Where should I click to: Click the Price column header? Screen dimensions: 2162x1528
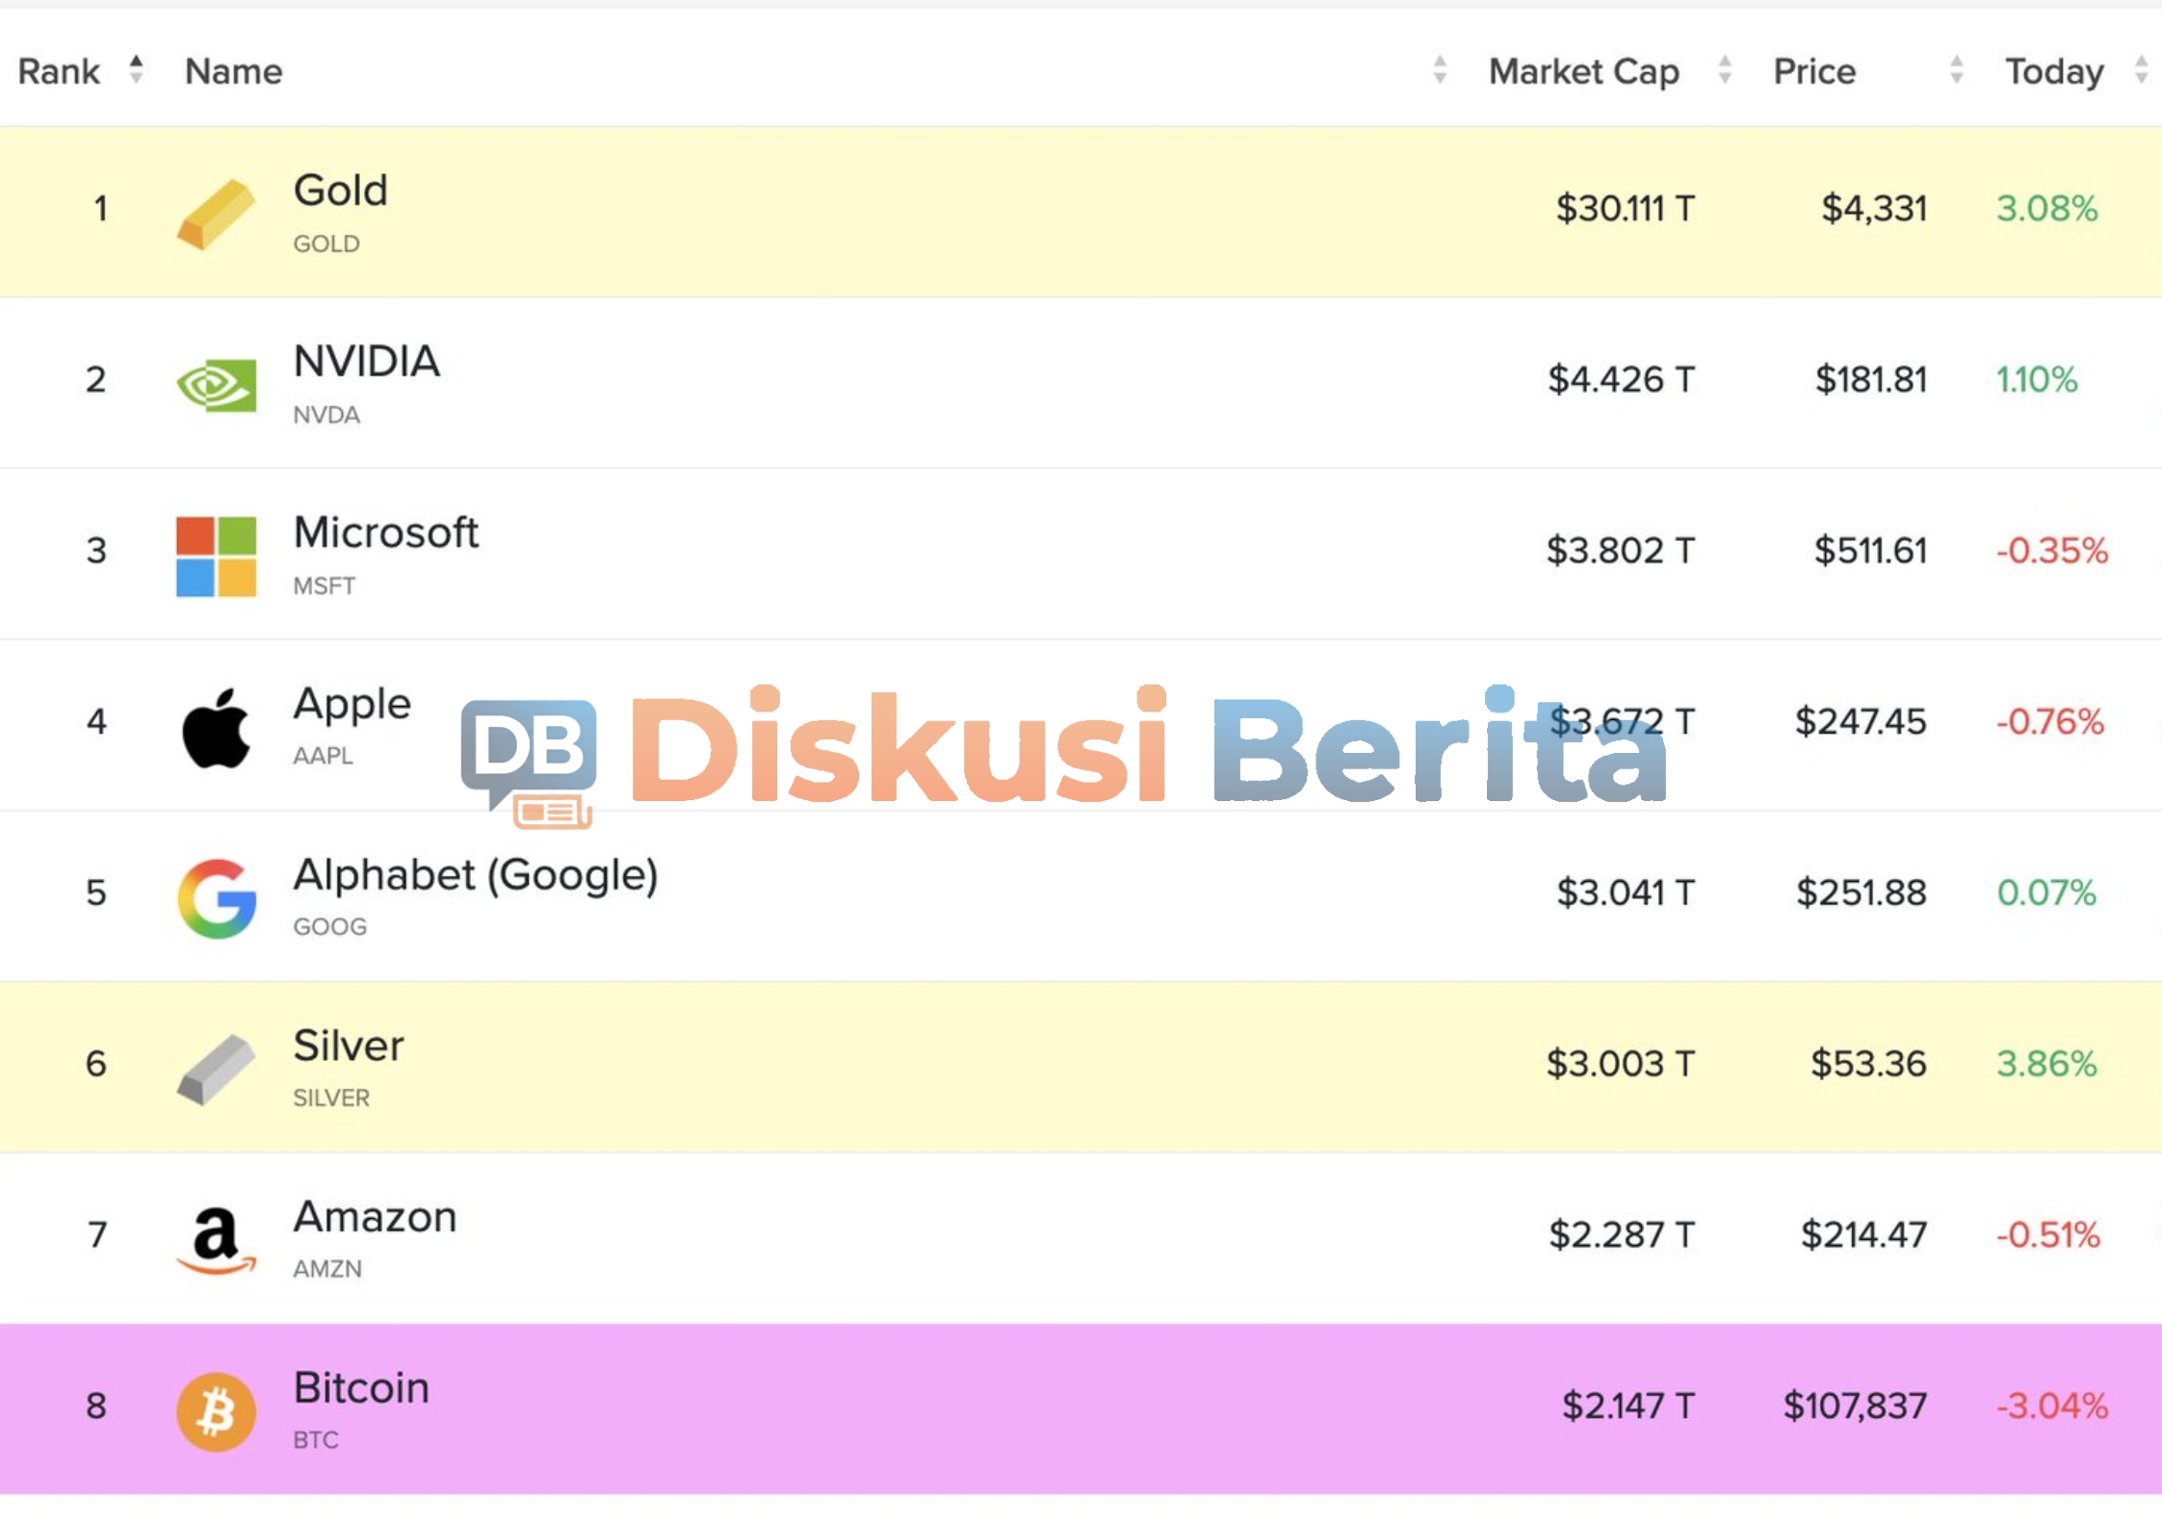click(1814, 71)
